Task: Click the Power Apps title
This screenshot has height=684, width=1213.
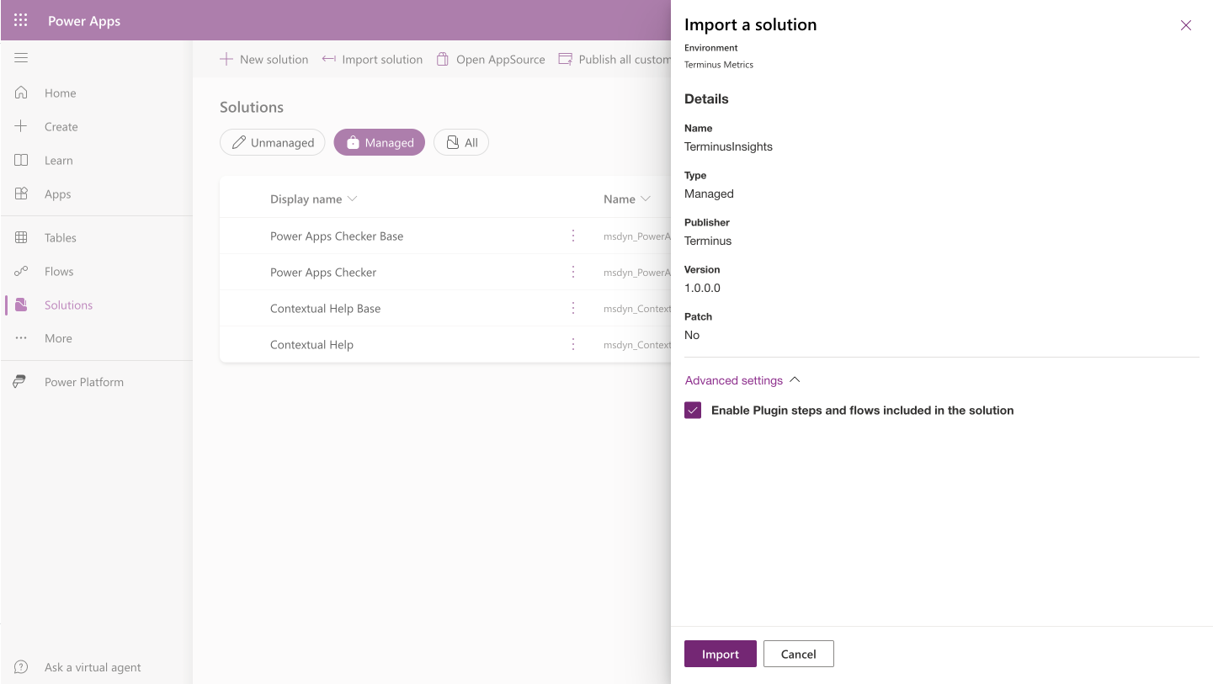Action: click(84, 21)
